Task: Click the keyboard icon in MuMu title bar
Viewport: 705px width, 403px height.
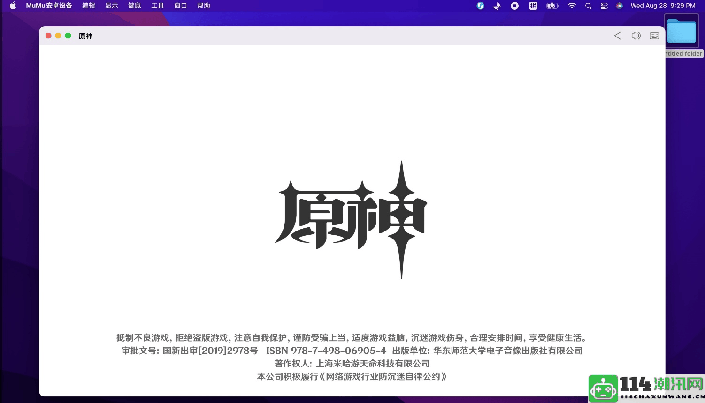Action: [654, 36]
